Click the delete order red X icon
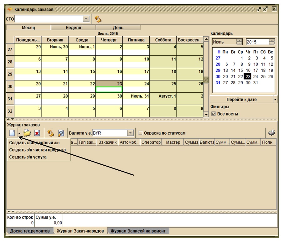The height and width of the screenshot is (242, 284). click(37, 133)
